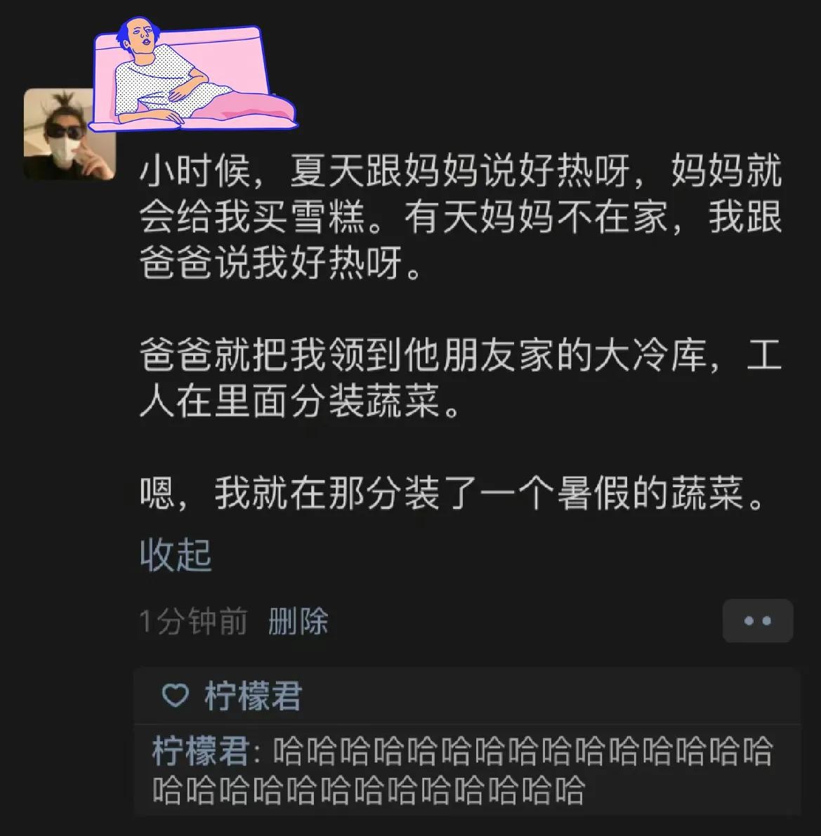This screenshot has width=821, height=836.
Task: Tap the line 会给我买雪糕。有天妈妈不在家
Action: (461, 217)
